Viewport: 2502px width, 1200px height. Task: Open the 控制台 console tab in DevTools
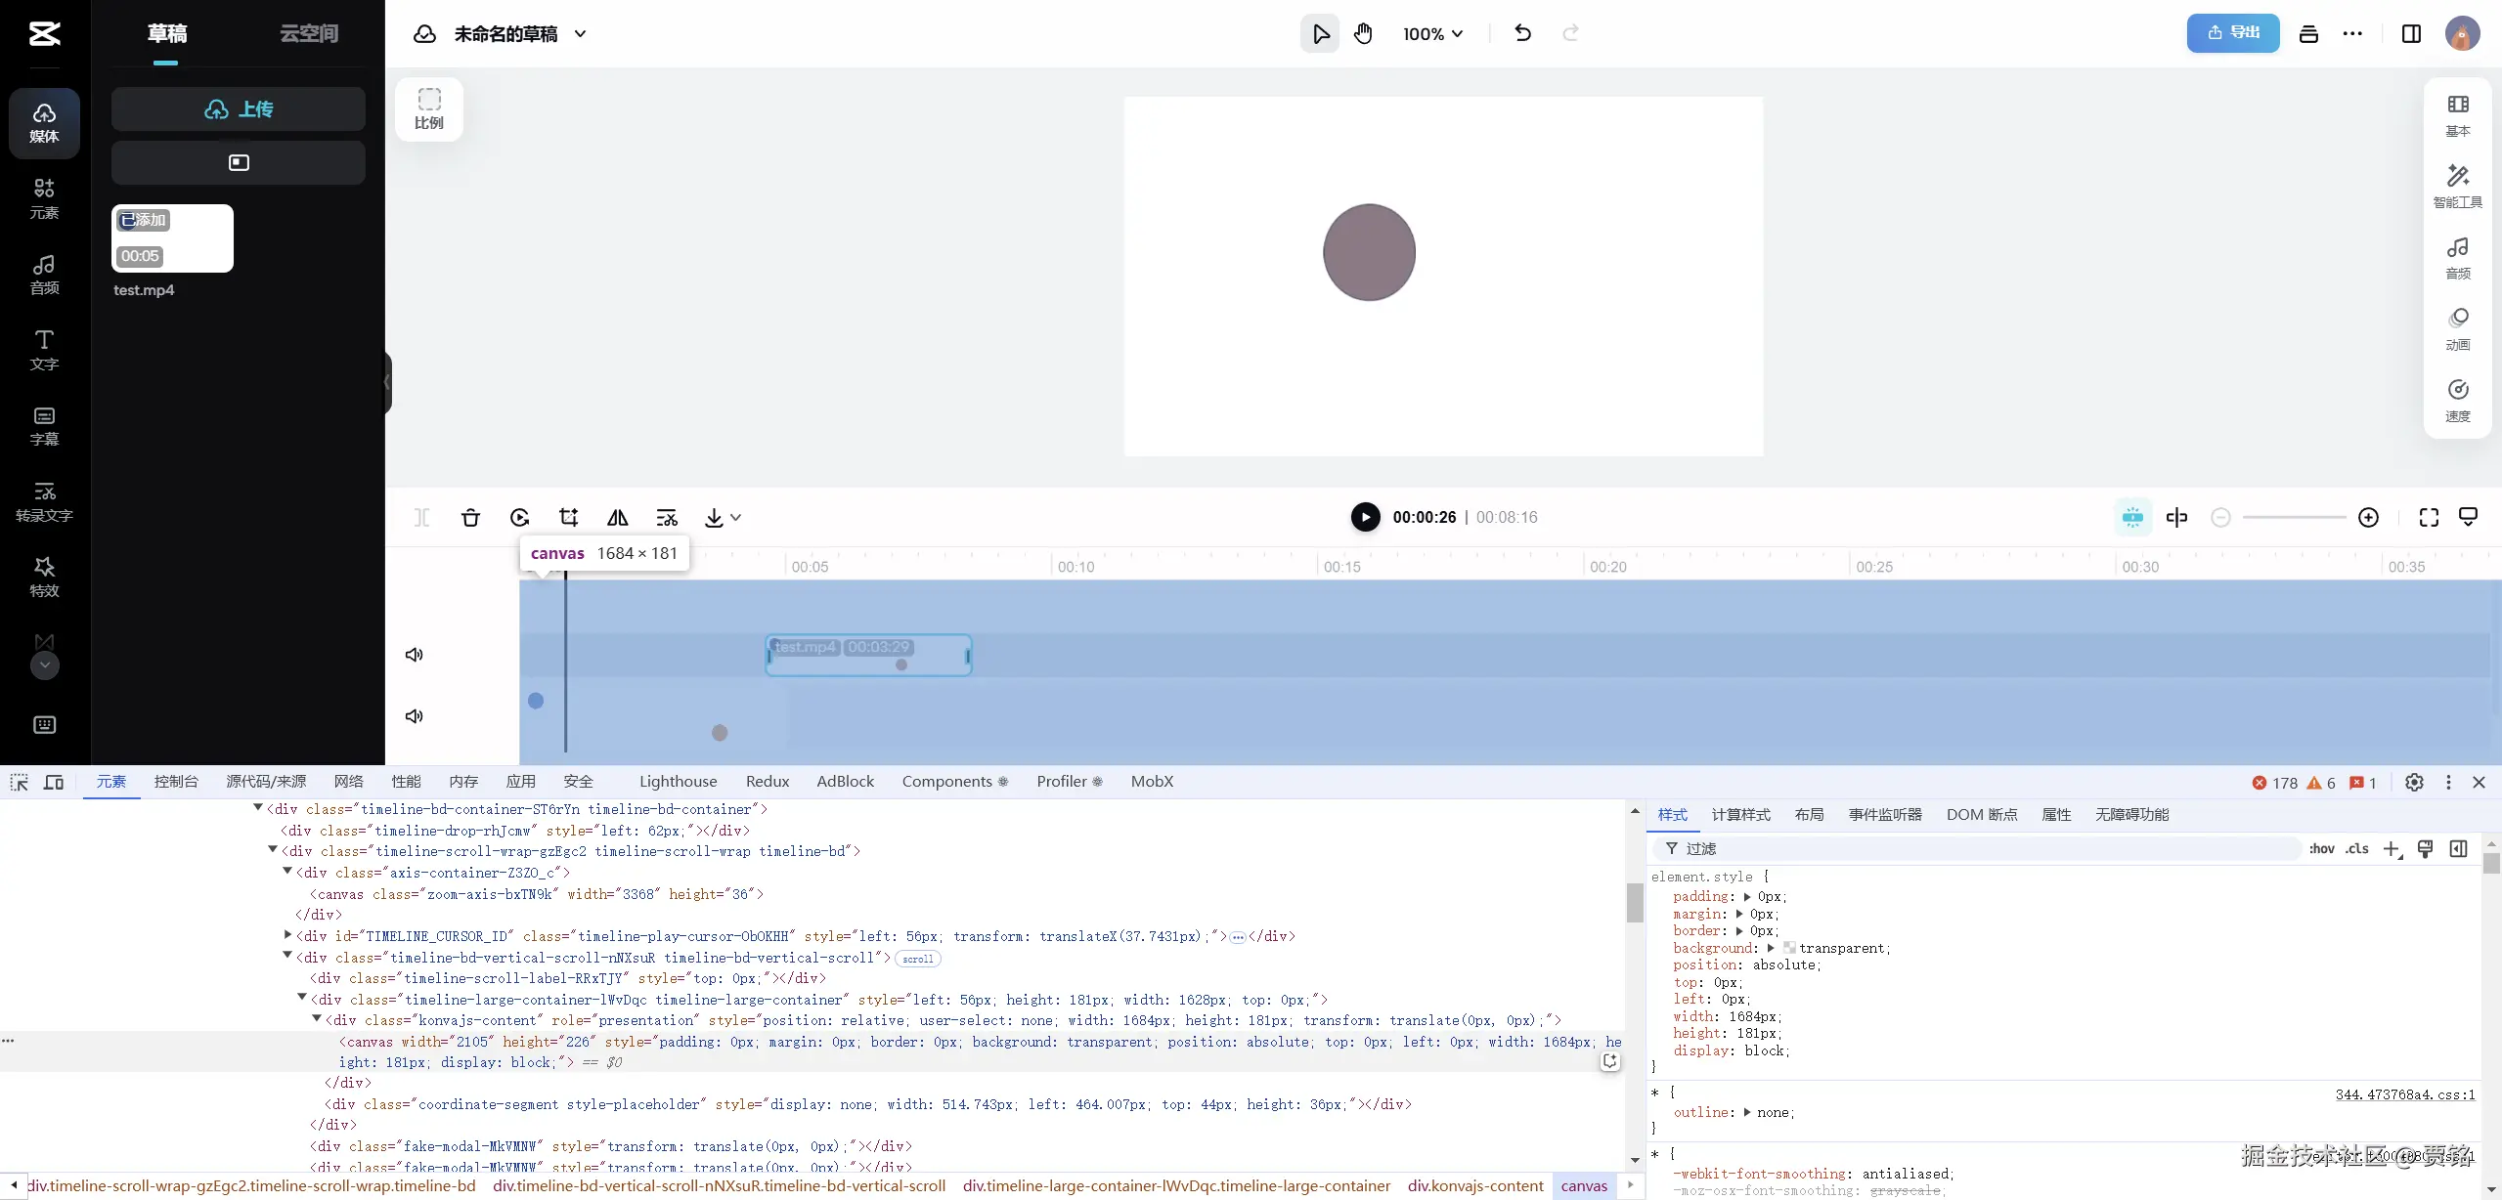pos(176,781)
